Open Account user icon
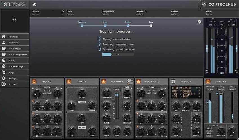Viewport: 239px width, 140px height. pyautogui.click(x=4, y=84)
